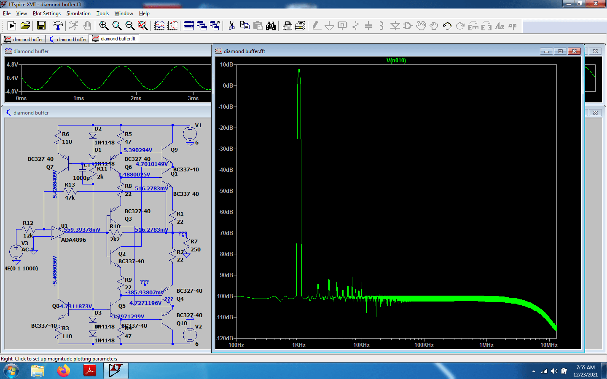Screen dimensions: 607x379
Task: Open the File menu
Action: (x=7, y=13)
